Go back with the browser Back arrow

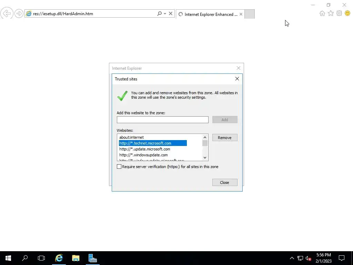tap(7, 13)
